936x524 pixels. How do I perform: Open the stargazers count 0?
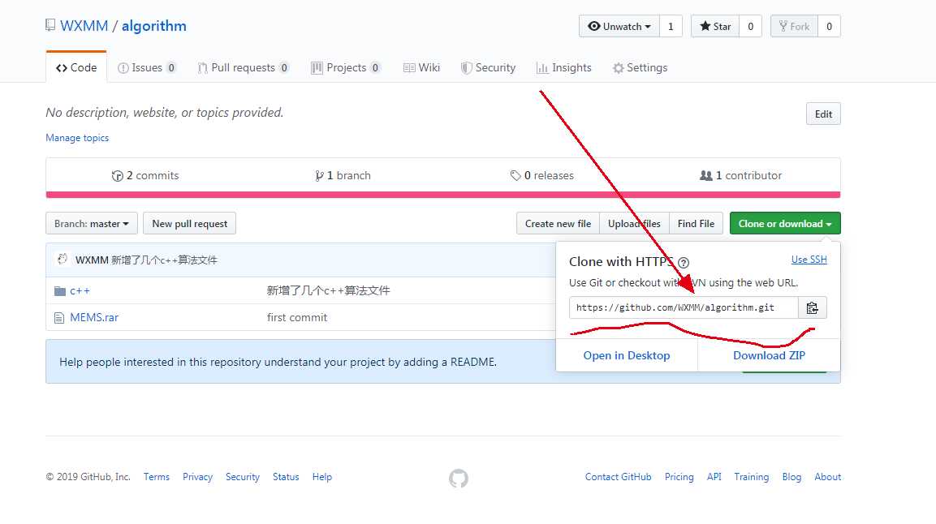(750, 26)
